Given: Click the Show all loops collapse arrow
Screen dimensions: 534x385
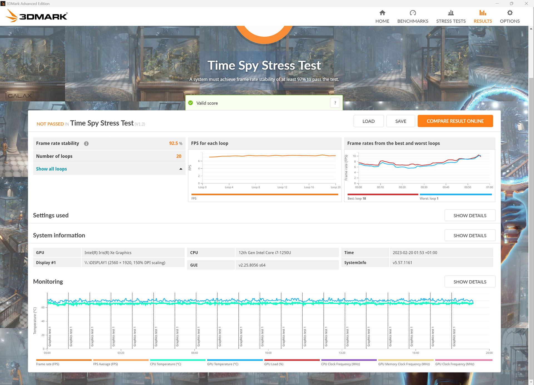Looking at the screenshot, I should [x=181, y=169].
